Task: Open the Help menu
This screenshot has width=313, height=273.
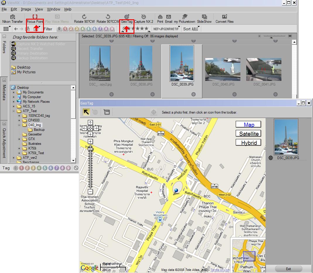Action: [68, 9]
